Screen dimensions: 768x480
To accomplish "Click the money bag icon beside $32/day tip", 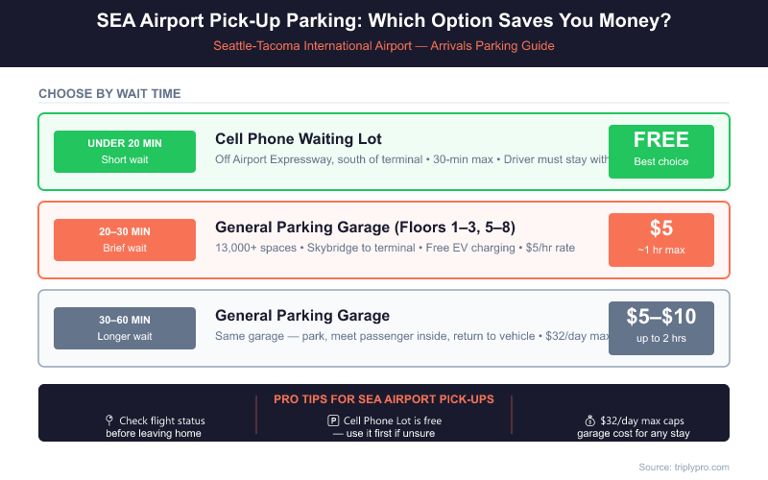I will pyautogui.click(x=589, y=420).
